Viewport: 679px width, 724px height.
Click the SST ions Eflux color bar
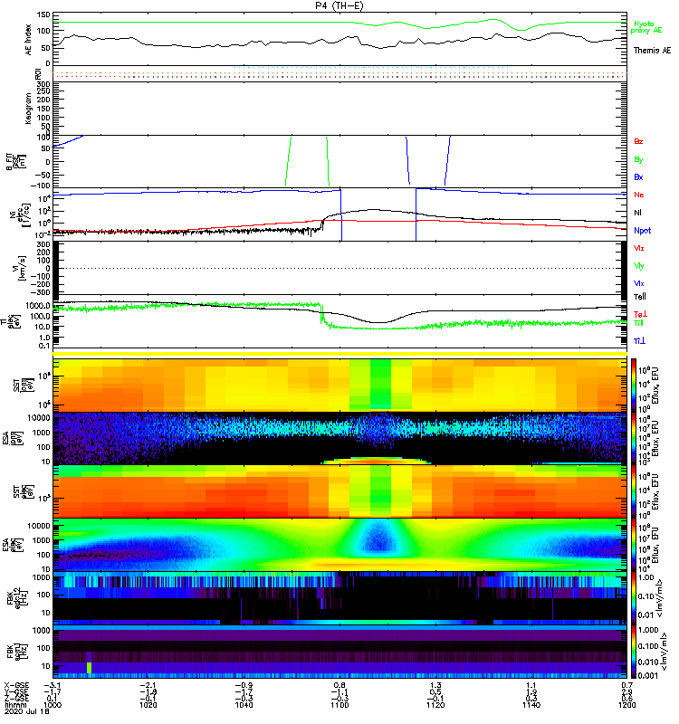pos(634,385)
